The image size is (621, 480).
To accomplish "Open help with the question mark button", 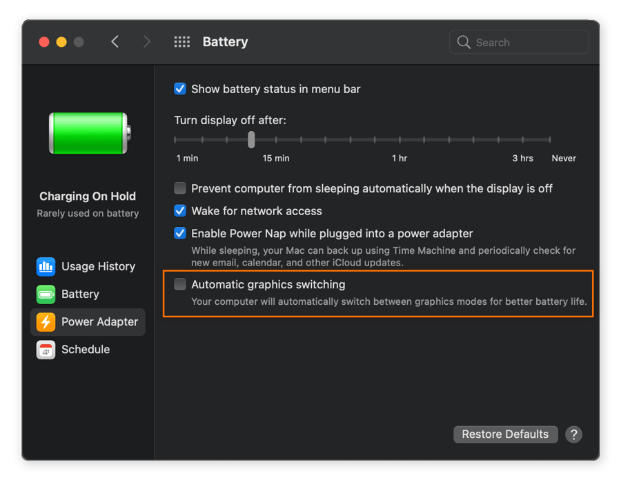I will 573,434.
